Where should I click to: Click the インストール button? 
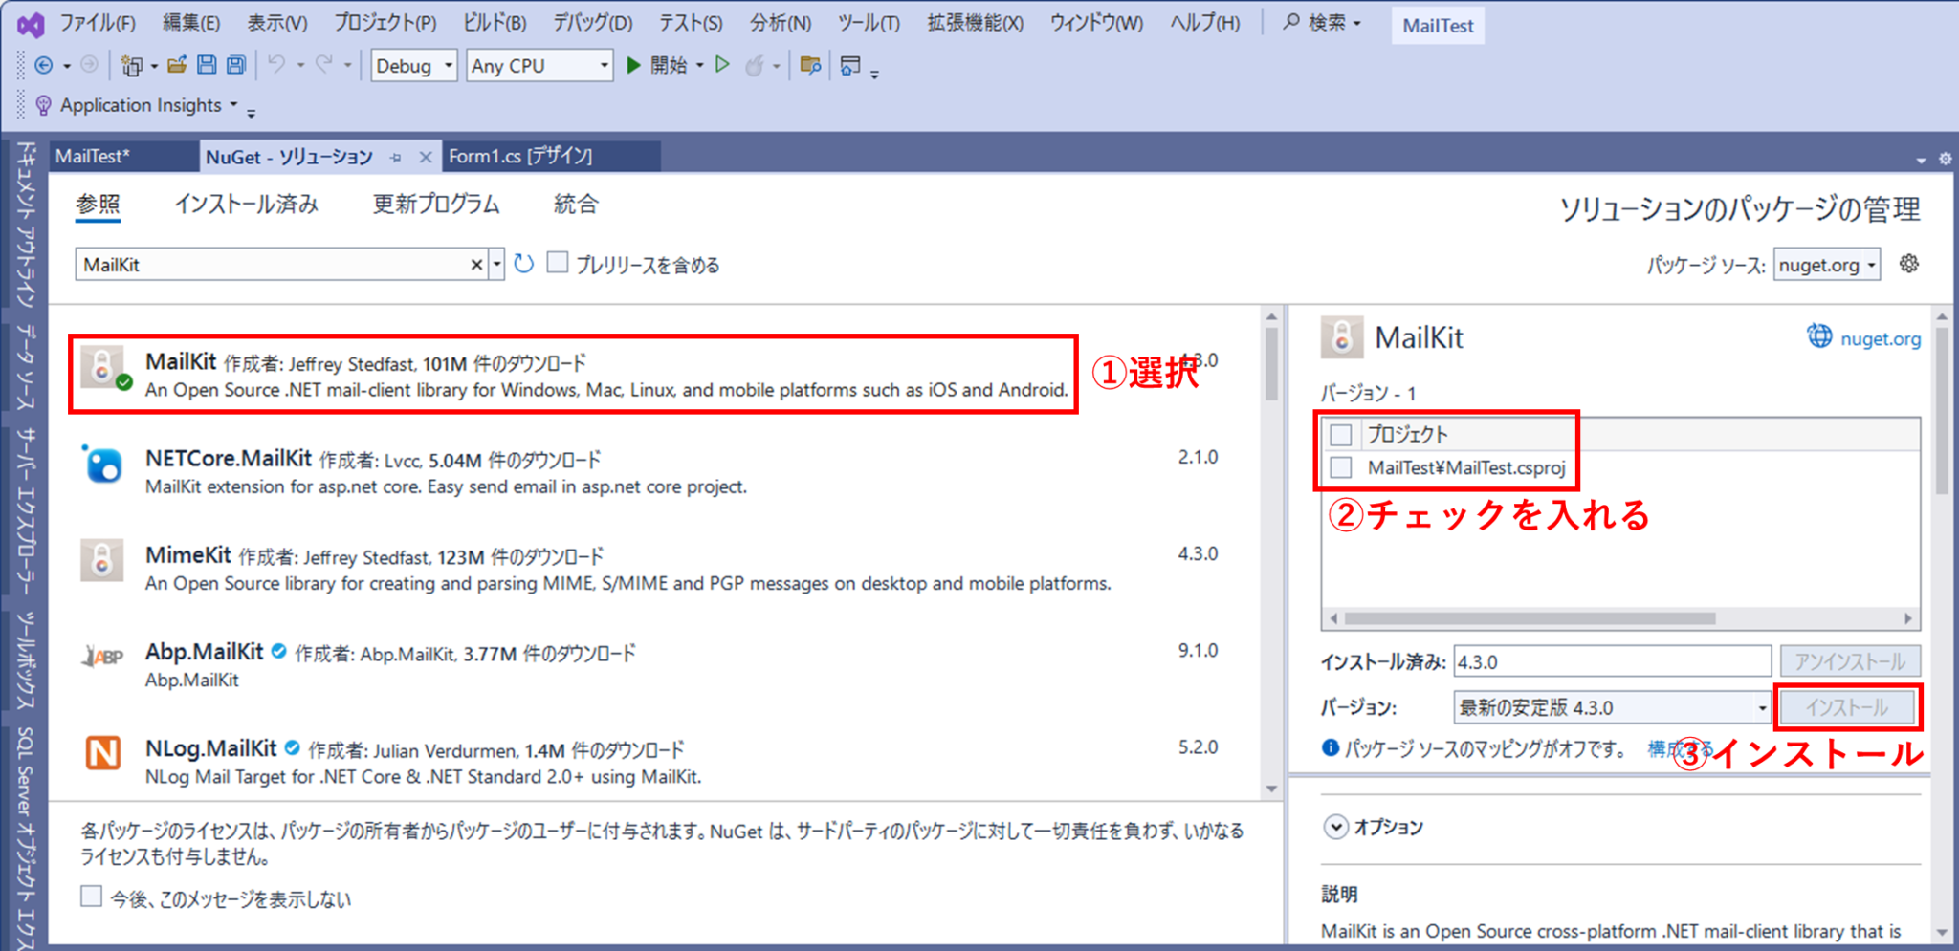pos(1846,707)
